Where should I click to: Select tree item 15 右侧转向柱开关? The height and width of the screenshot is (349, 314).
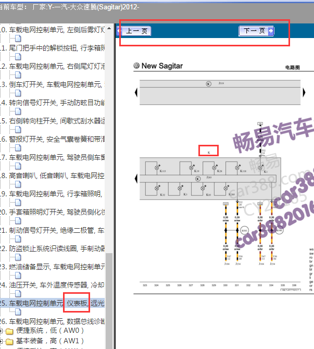tap(52, 121)
